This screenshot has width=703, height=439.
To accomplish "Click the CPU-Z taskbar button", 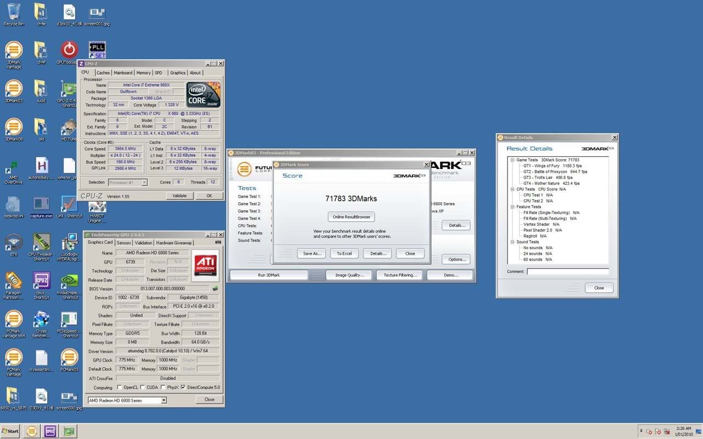I will pos(50,431).
